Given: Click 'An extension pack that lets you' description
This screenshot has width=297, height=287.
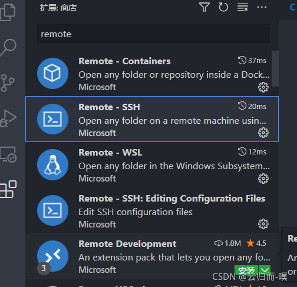Looking at the screenshot, I should (x=174, y=258).
